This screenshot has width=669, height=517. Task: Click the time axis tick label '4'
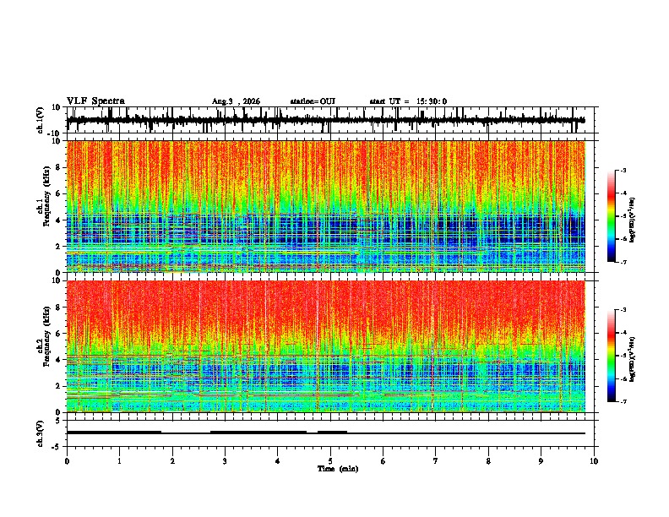click(x=278, y=461)
